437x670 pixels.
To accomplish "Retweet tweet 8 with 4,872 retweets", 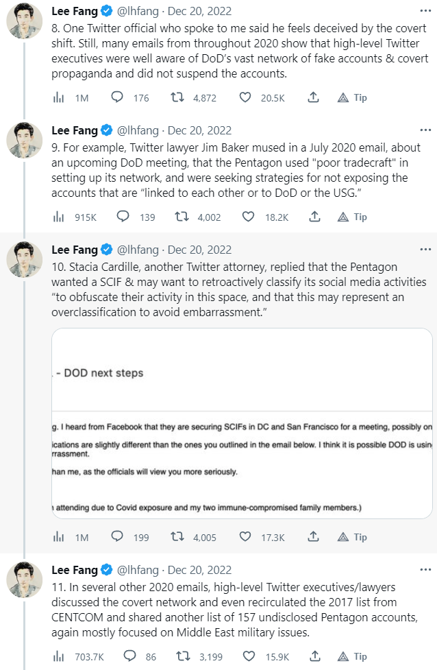I will [177, 98].
